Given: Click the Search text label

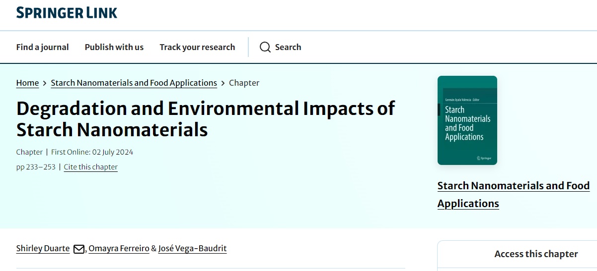Looking at the screenshot, I should coord(288,47).
